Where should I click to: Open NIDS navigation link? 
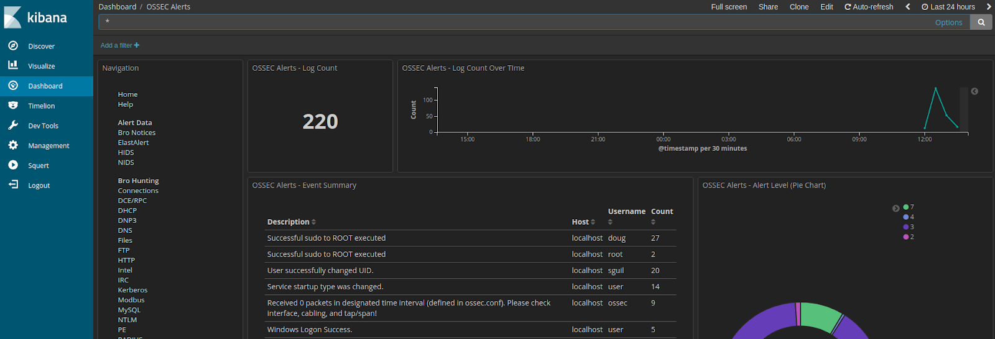click(x=126, y=163)
